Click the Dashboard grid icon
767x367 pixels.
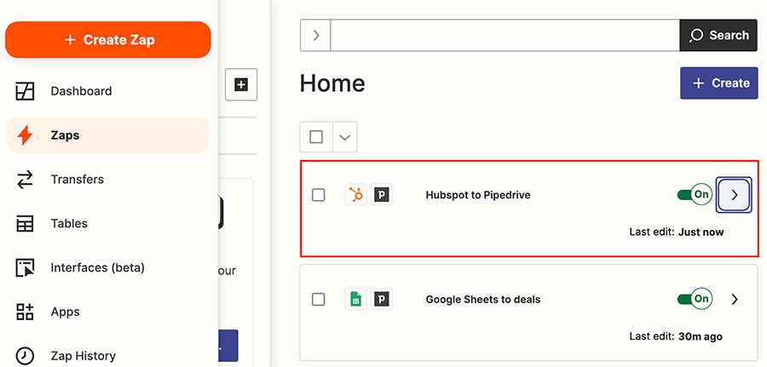[x=25, y=91]
